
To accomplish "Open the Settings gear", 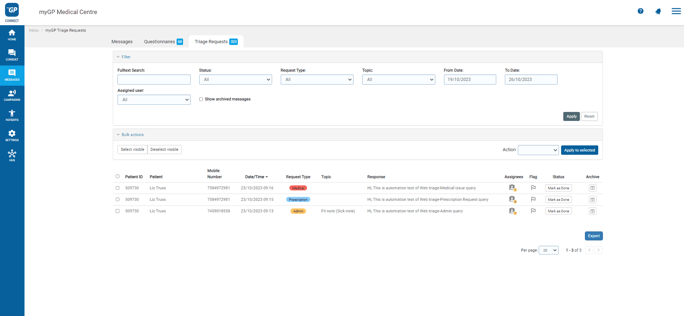I will (12, 136).
